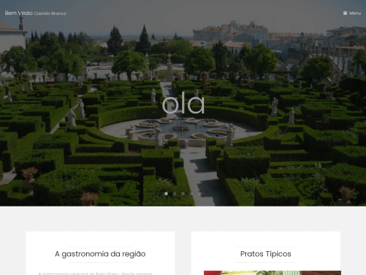Select the fifth slideshow indicator dot

(x=199, y=194)
